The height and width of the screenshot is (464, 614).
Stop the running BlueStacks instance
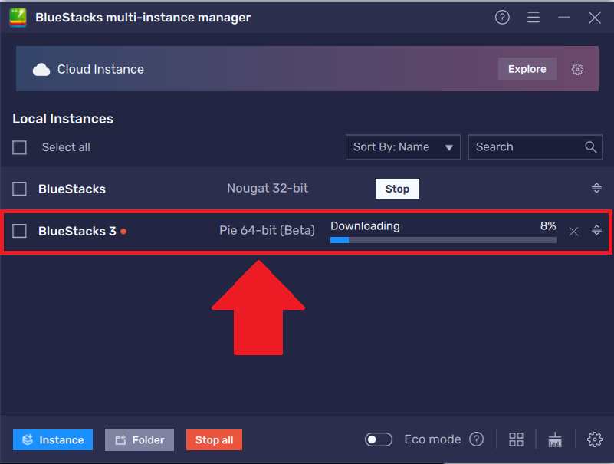(x=397, y=189)
